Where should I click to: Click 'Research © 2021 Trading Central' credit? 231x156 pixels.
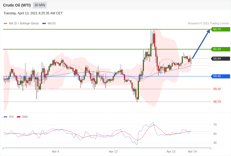coord(208,23)
